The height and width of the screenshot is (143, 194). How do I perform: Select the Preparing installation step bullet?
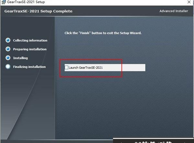tap(8, 49)
